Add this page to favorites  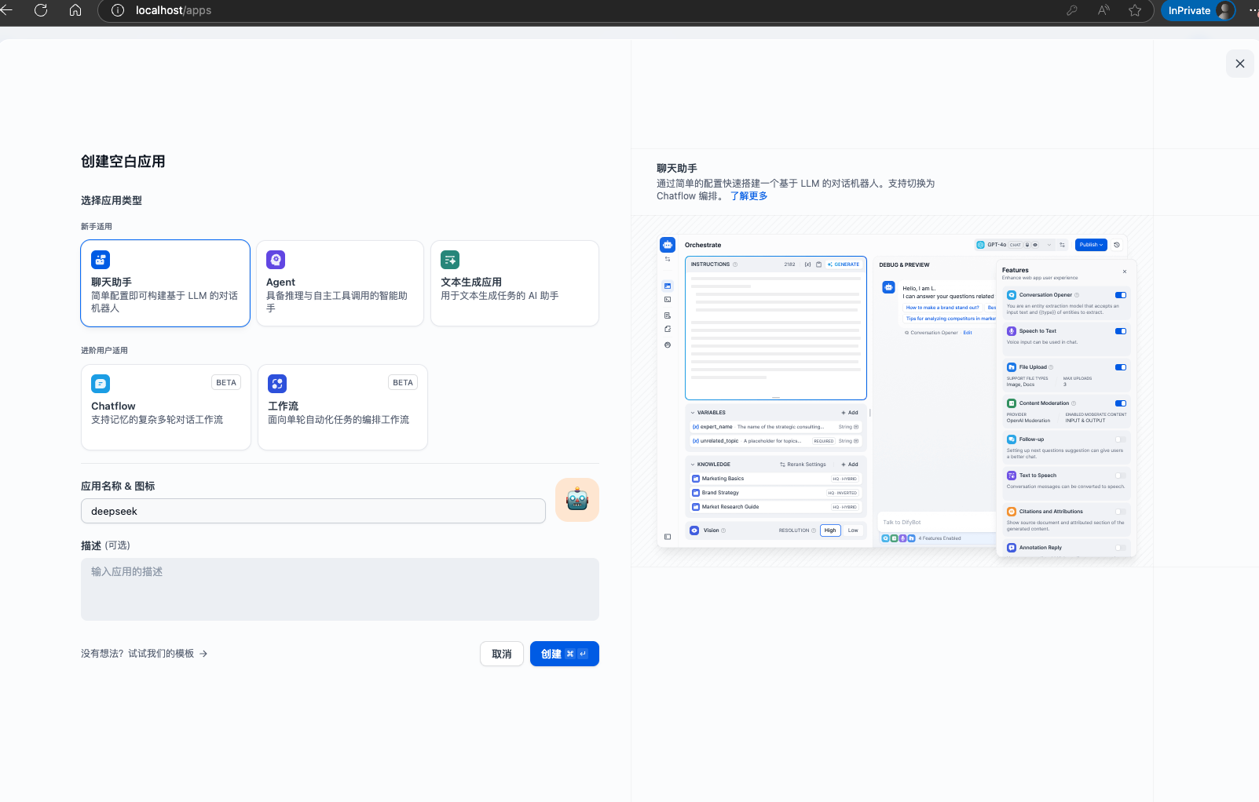click(1134, 10)
